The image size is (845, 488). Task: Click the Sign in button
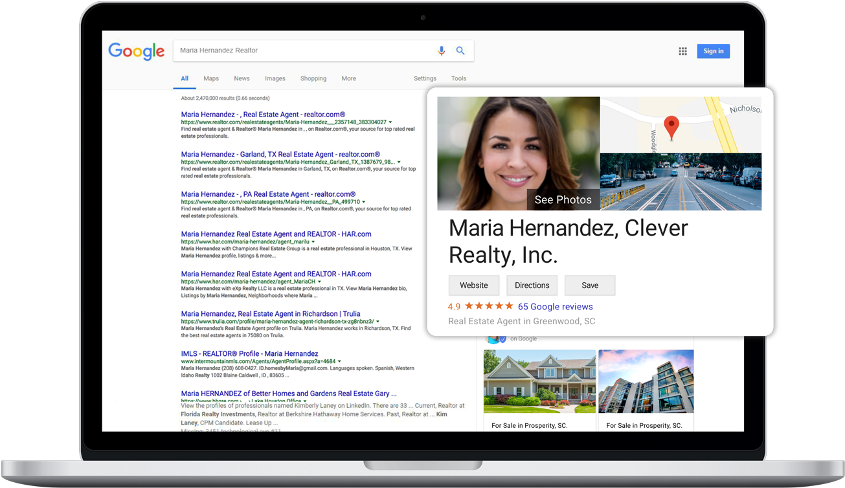(714, 51)
